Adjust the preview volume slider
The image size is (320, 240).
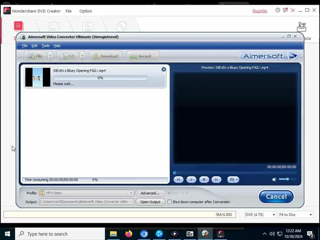click(287, 179)
